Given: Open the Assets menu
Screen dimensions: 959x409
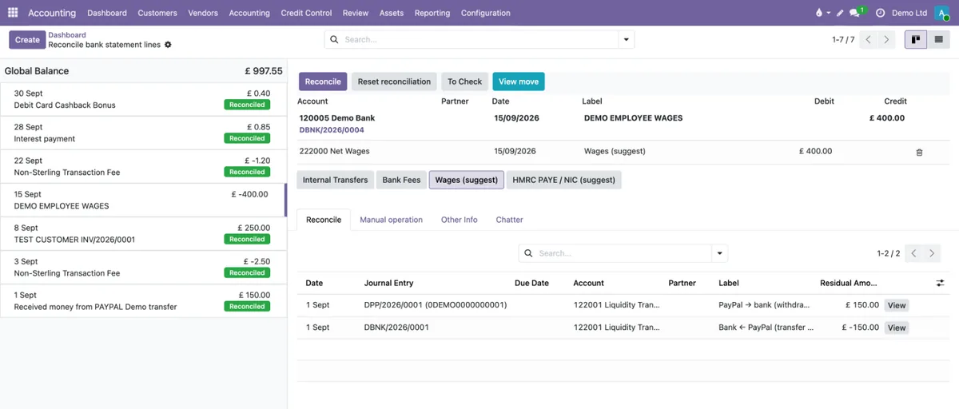Looking at the screenshot, I should pyautogui.click(x=392, y=13).
